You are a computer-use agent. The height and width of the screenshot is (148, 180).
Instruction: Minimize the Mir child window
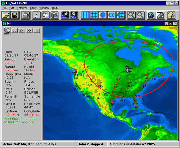pyautogui.click(x=166, y=24)
